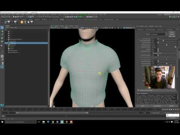180x135 pixels.
Task: Switch to single-pane viewport layout
Action: tap(2, 57)
